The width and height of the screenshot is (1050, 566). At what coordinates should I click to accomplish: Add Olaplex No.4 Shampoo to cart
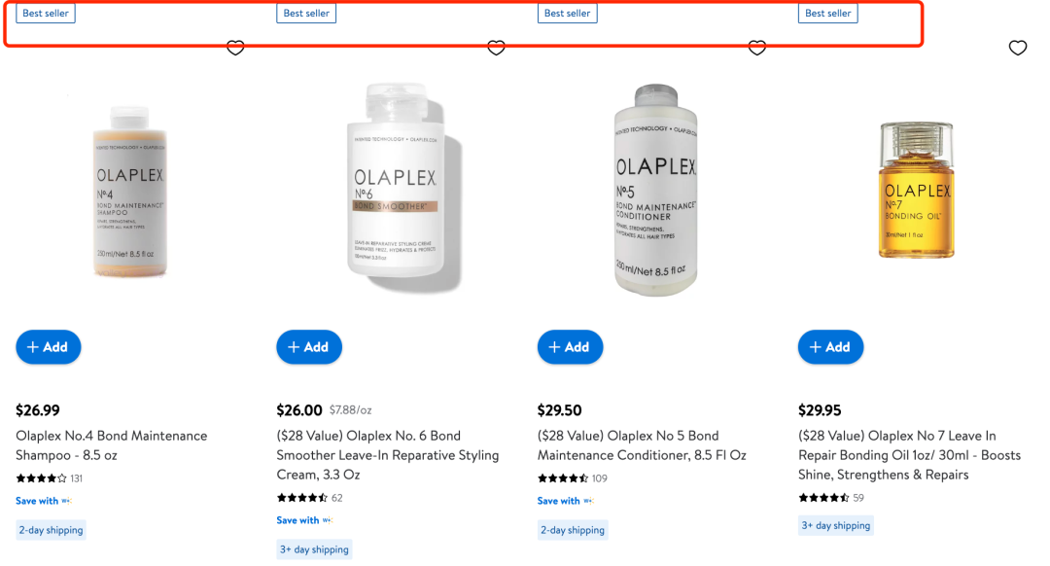[x=49, y=347]
